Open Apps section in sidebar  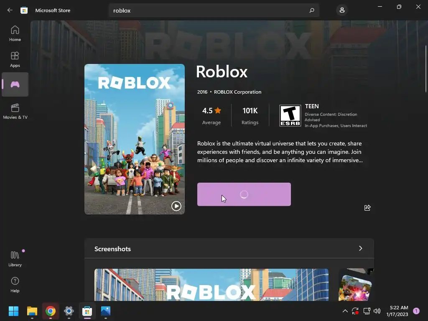(x=15, y=59)
